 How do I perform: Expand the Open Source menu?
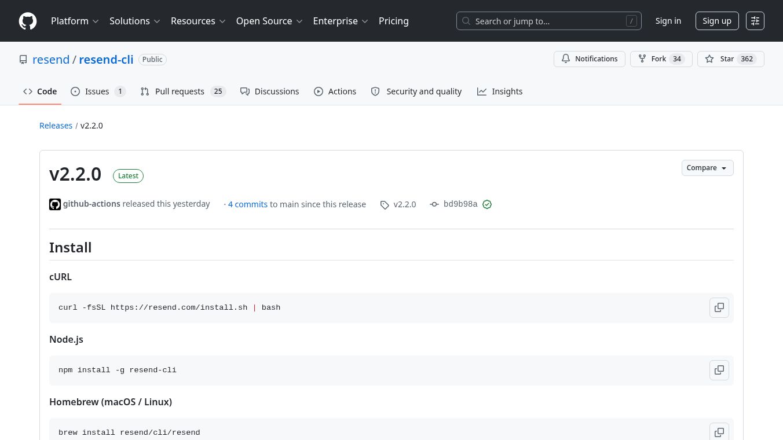[269, 21]
